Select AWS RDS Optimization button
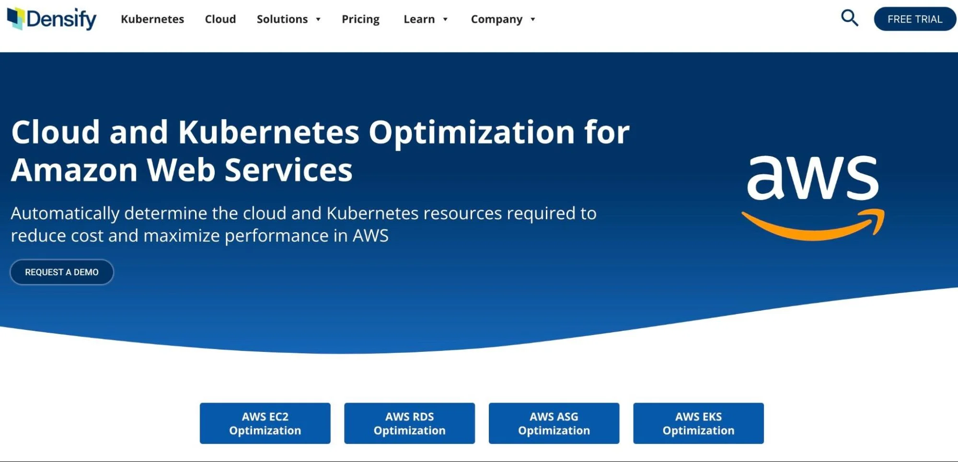 tap(410, 423)
